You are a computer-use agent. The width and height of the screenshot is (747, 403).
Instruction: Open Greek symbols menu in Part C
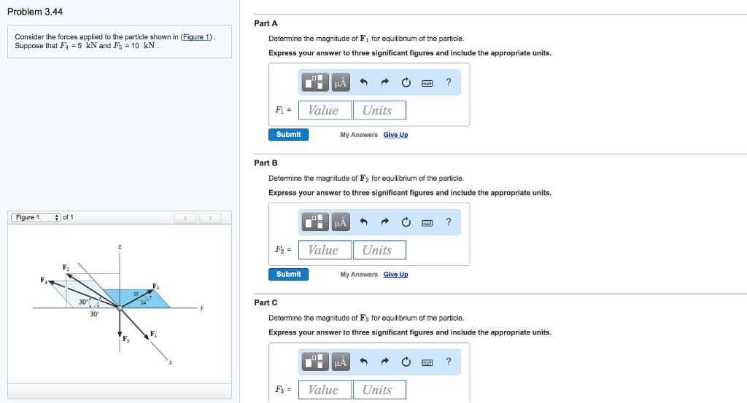click(341, 361)
